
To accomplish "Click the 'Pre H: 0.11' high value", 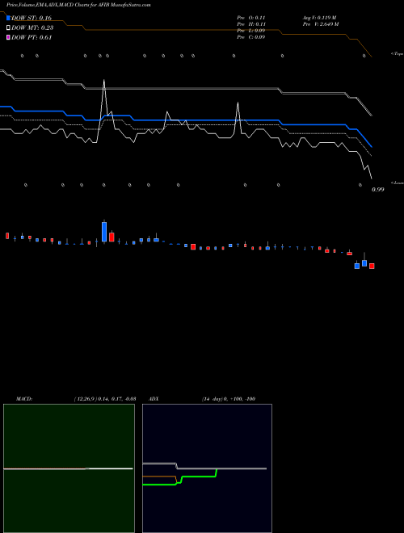I will [251, 24].
